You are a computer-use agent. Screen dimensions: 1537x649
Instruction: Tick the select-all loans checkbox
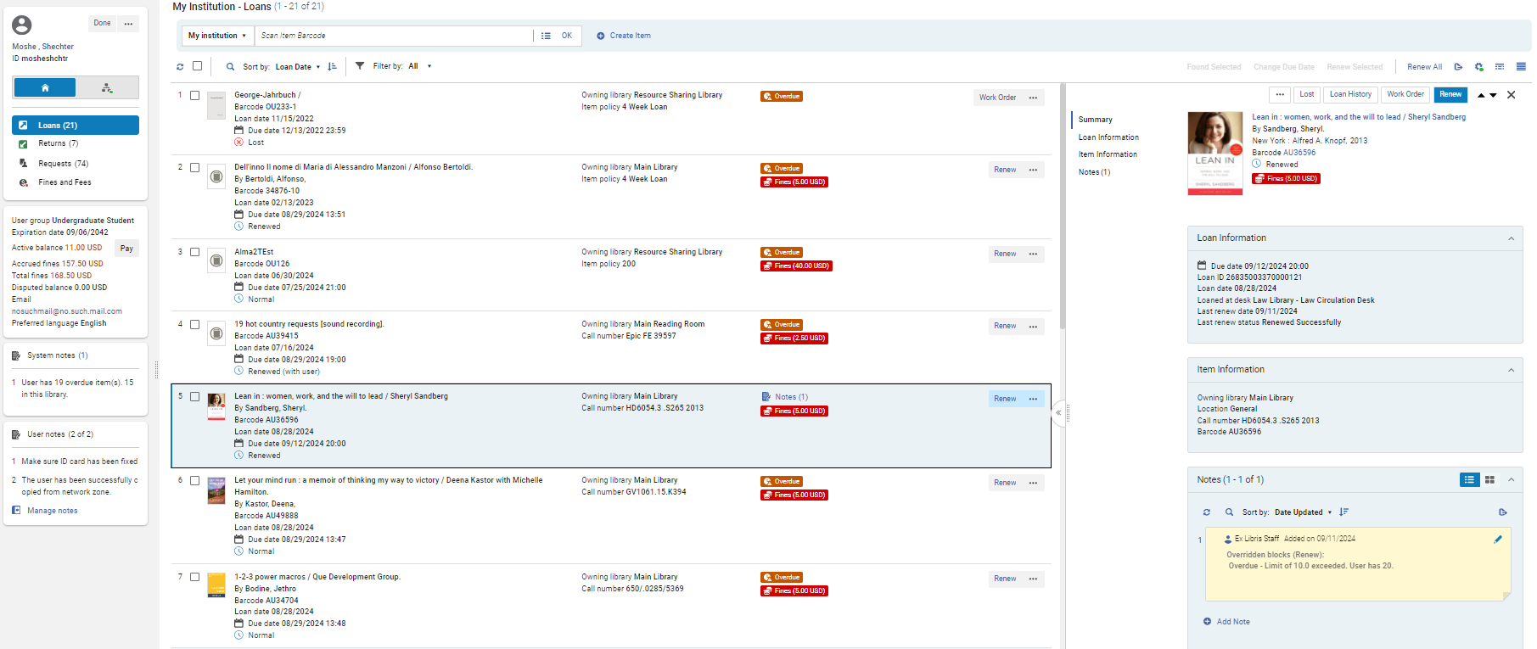click(x=198, y=66)
